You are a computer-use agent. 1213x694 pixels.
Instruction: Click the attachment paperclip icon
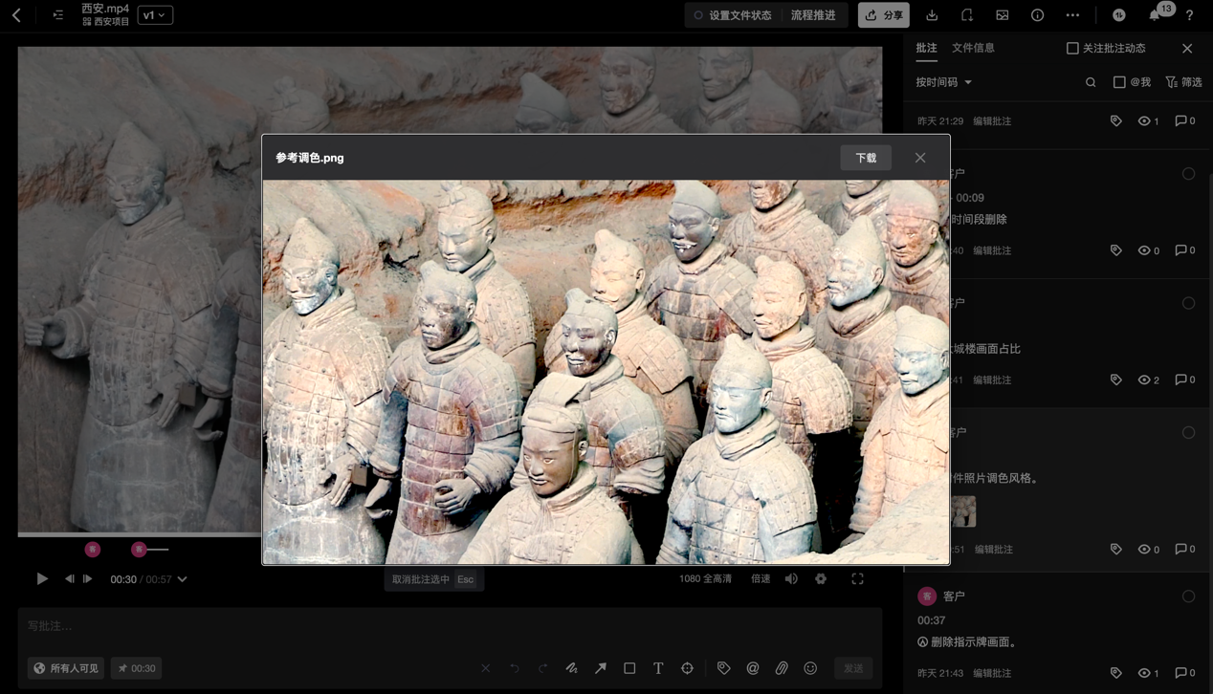pos(782,668)
